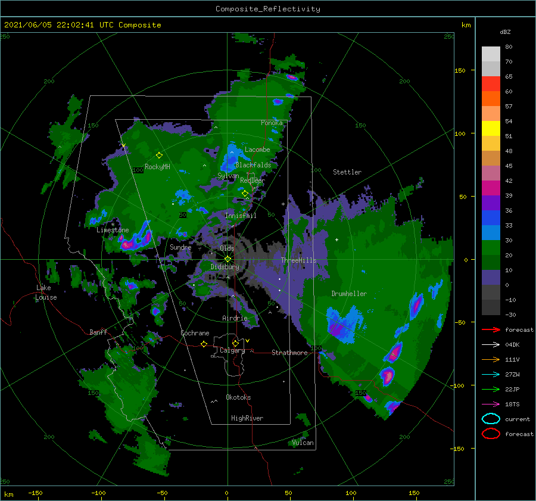
Task: Select the 65 dBZ red color swatch
Action: click(491, 84)
